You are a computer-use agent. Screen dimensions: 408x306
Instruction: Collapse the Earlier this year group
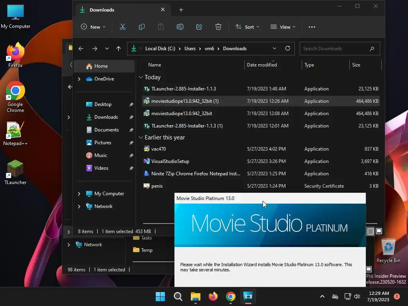tap(141, 137)
